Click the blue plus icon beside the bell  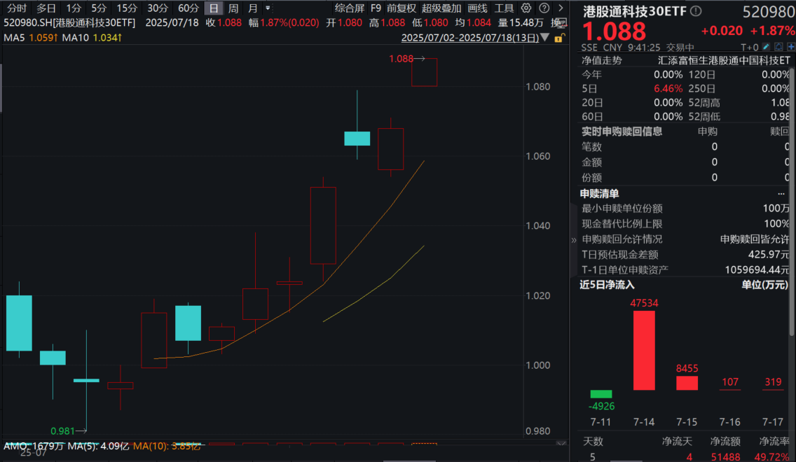[x=791, y=46]
